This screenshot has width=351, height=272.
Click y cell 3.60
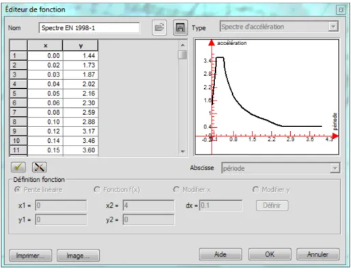pyautogui.click(x=81, y=150)
